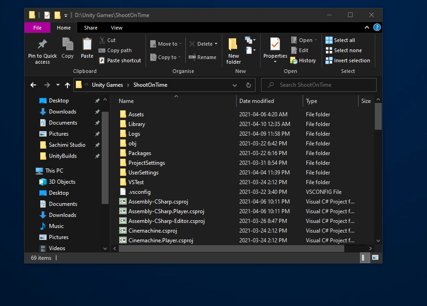Screen dimensions: 427x306
Task: Click Unity Games in the breadcrumb
Action: pos(107,85)
